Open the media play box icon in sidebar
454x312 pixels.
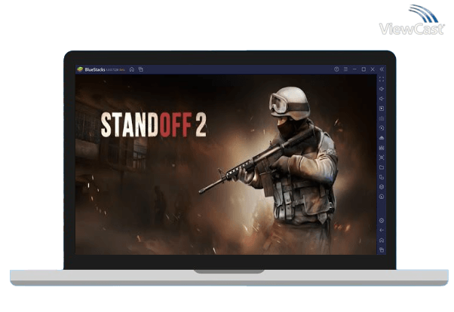[x=382, y=109]
